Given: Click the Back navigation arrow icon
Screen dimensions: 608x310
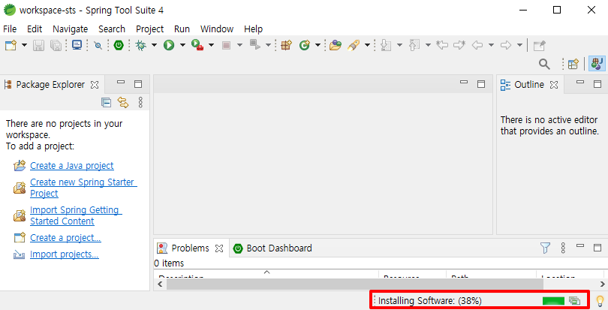Looking at the screenshot, I should pyautogui.click(x=477, y=45).
